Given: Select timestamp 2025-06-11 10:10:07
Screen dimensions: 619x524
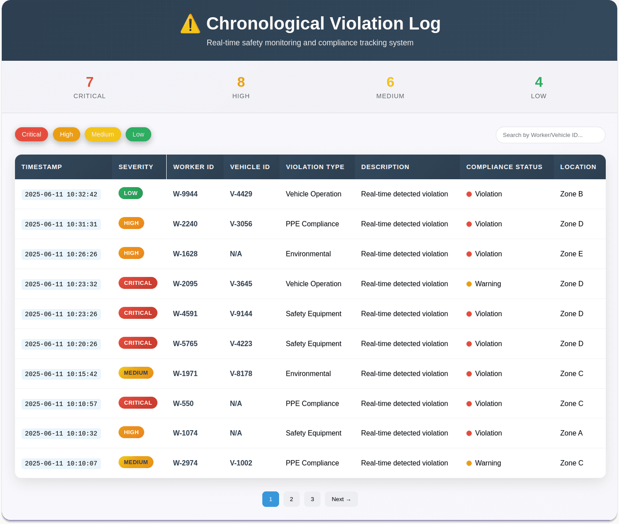Looking at the screenshot, I should [x=61, y=463].
